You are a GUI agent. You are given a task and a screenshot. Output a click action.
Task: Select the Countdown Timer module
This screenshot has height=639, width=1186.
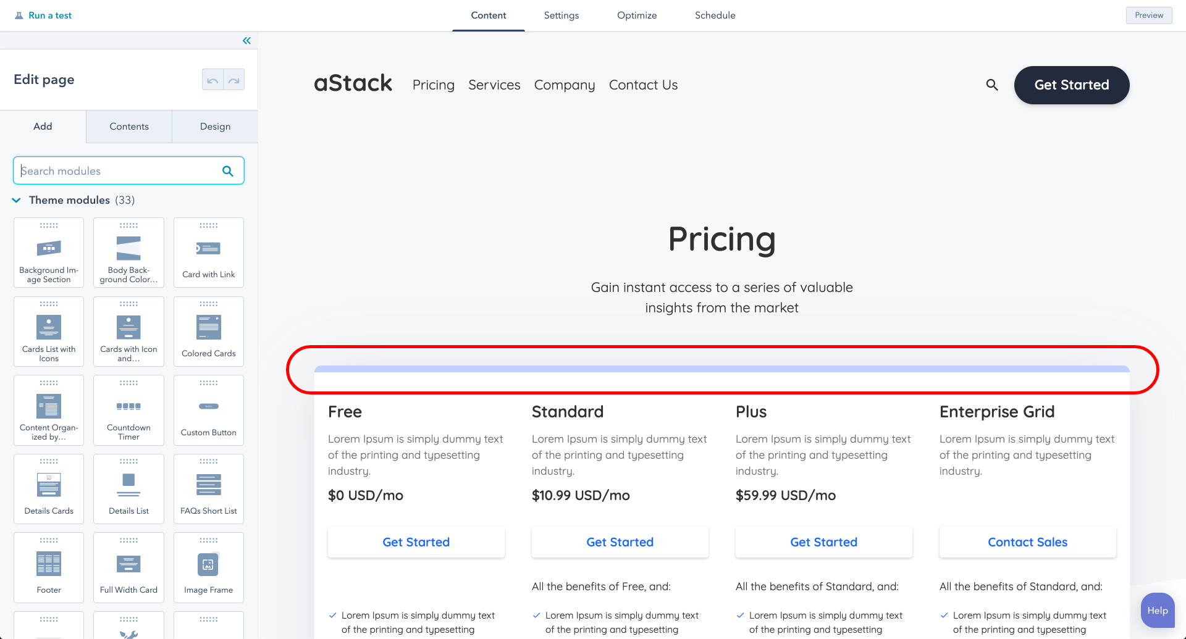coord(128,410)
